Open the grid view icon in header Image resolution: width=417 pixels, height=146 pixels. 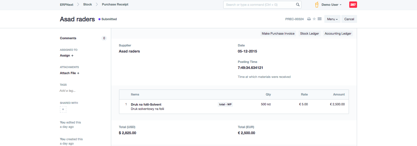click(320, 19)
